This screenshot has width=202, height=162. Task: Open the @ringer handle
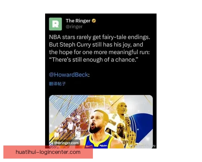click(74, 27)
